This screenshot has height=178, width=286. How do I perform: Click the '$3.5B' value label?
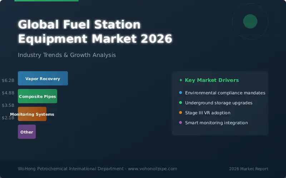(8, 105)
